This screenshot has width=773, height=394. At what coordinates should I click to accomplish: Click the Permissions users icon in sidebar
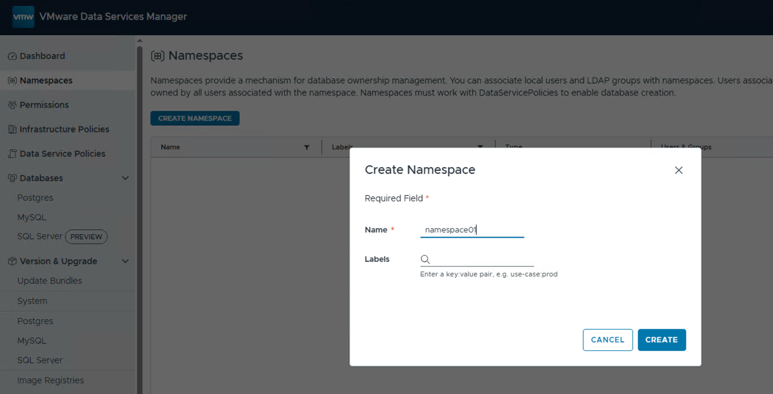click(x=12, y=105)
